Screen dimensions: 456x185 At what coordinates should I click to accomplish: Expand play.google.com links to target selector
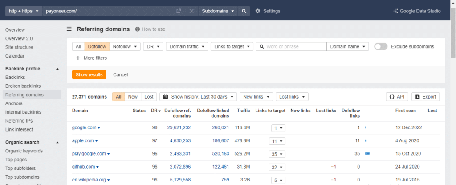pos(277,154)
